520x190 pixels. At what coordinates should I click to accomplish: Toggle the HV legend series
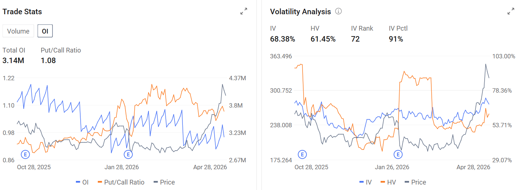point(388,182)
